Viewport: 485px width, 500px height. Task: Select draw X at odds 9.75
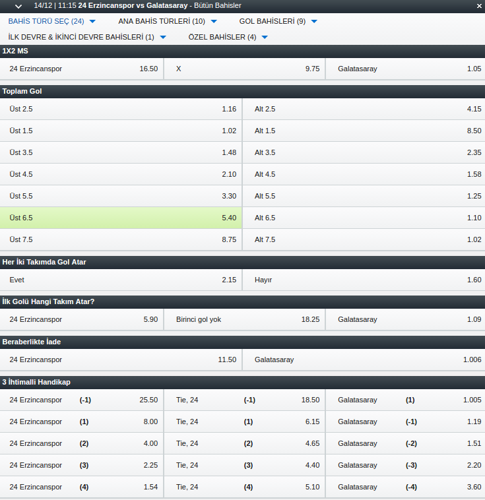(244, 69)
